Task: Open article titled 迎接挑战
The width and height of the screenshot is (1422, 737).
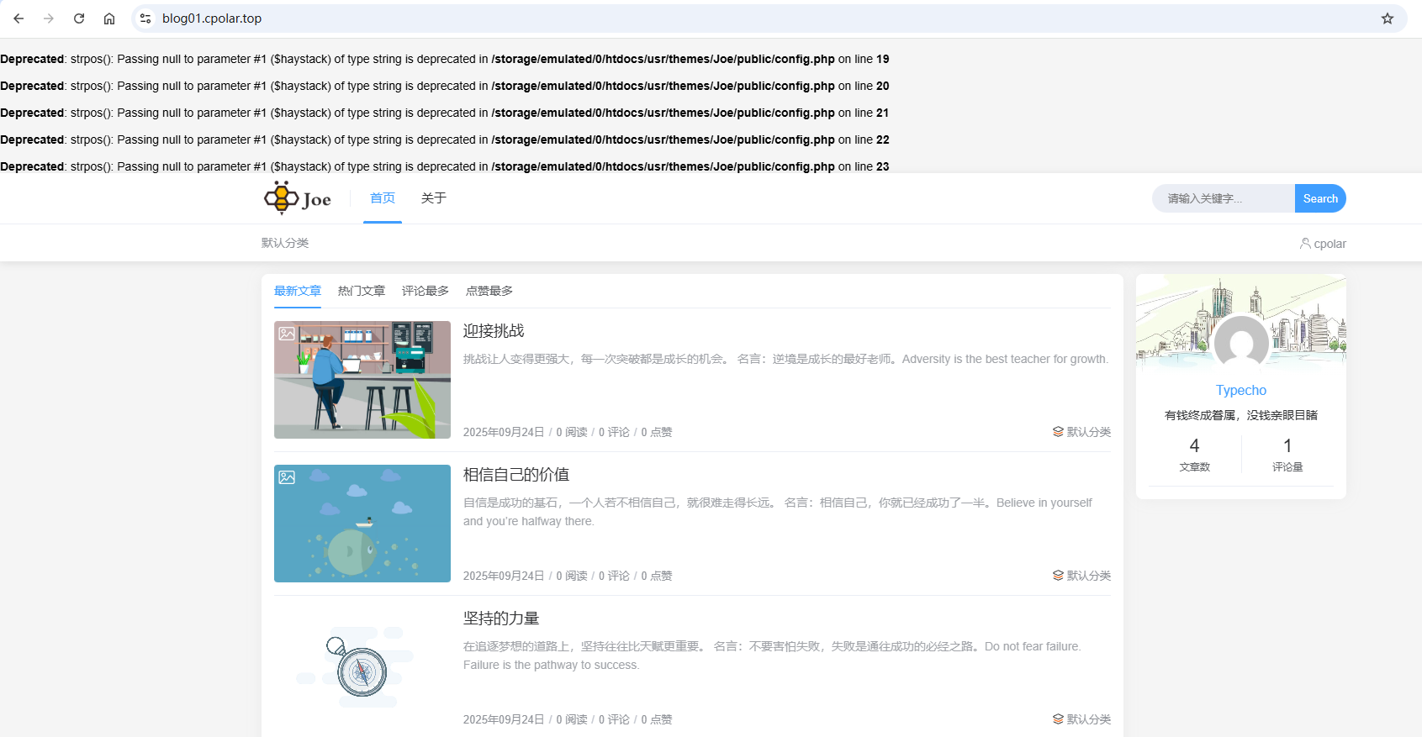Action: [x=494, y=331]
